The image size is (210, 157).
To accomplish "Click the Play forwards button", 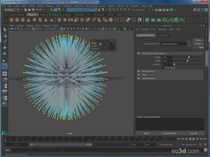I will (x=194, y=139).
